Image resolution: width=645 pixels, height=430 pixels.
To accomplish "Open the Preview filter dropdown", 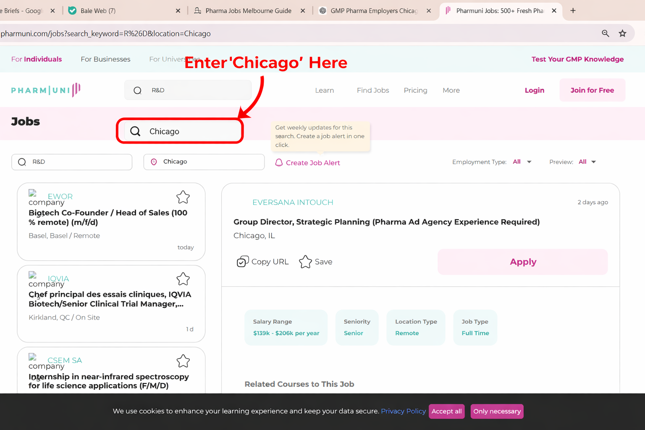I will [587, 162].
